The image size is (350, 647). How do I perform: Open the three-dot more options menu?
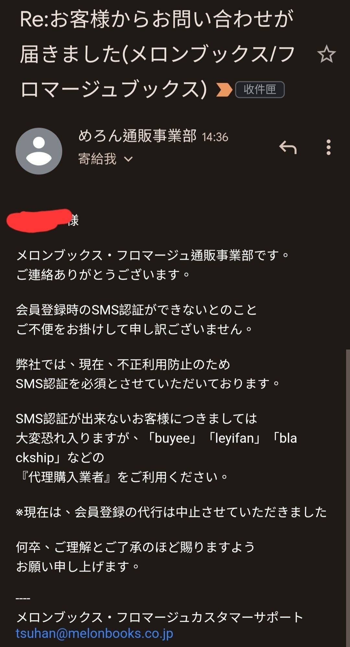tap(329, 147)
